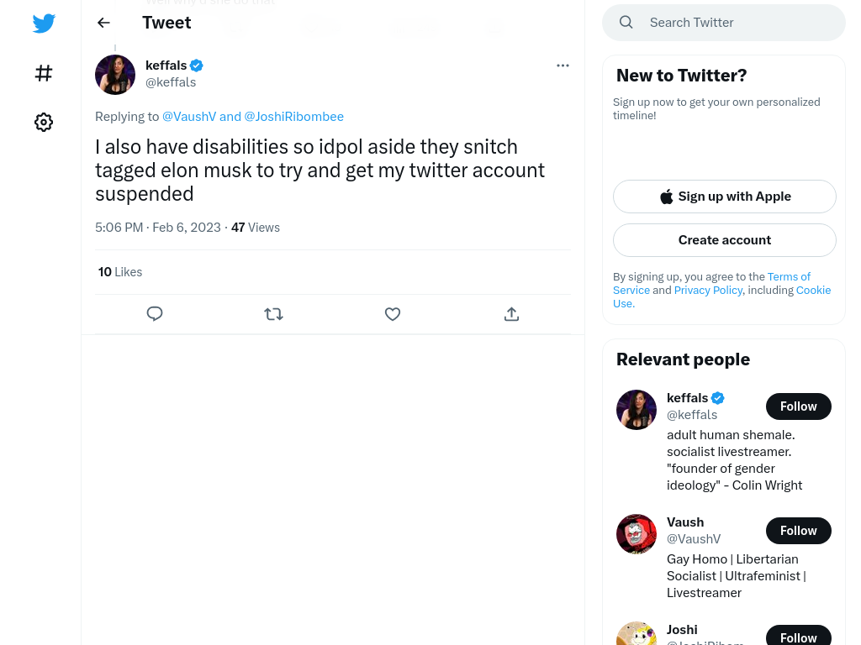
Task: Open the Privacy Policy link
Action: click(708, 290)
